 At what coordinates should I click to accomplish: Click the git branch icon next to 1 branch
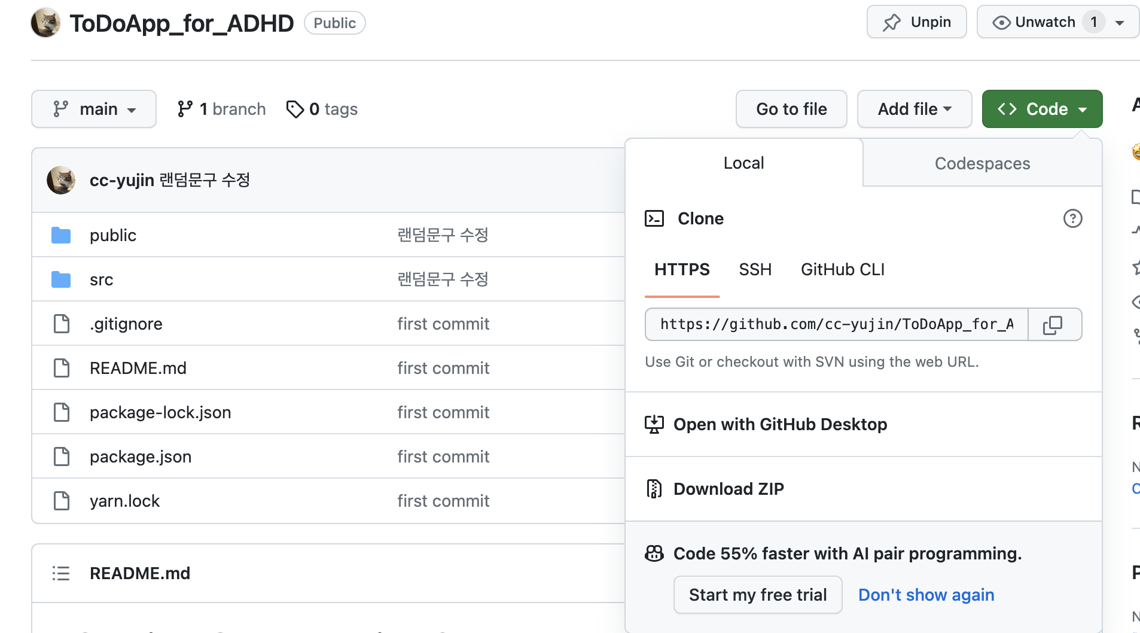point(185,109)
